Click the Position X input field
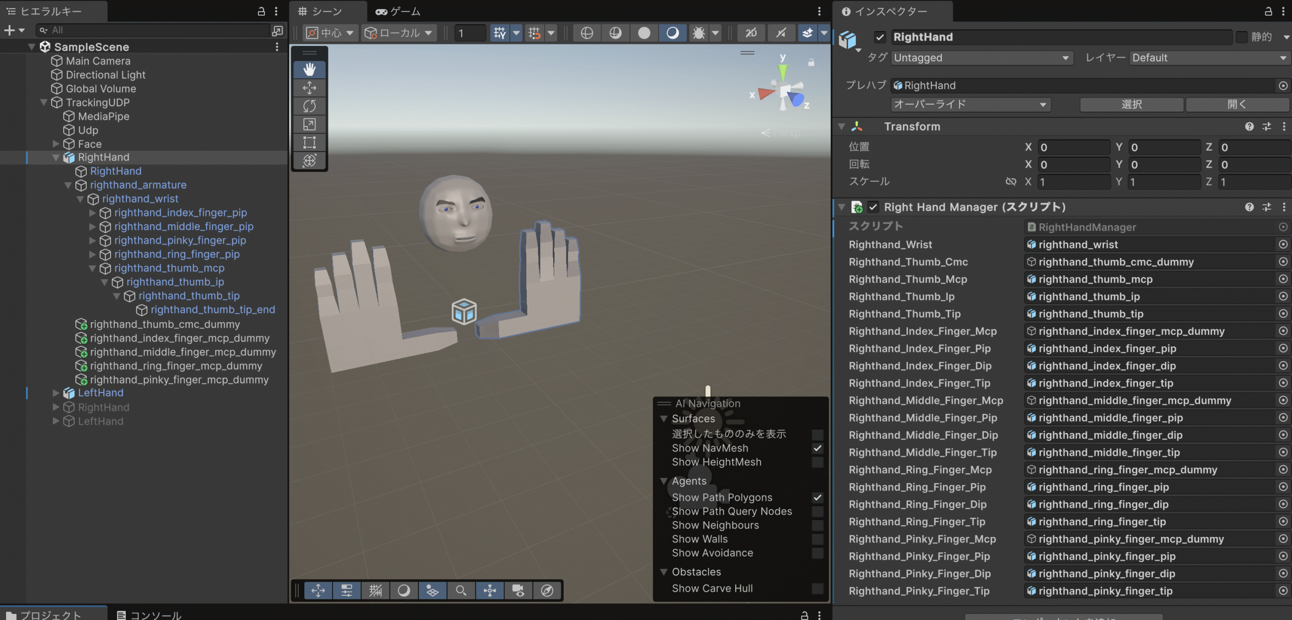Screen dimensions: 1292x620 [1073, 147]
